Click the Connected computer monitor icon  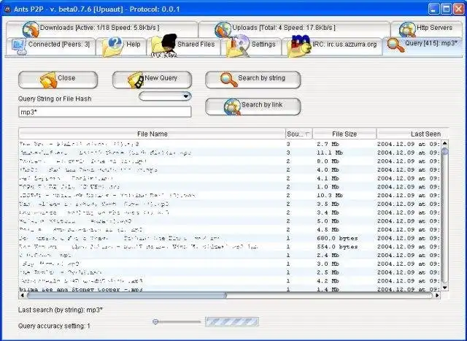tap(19, 47)
